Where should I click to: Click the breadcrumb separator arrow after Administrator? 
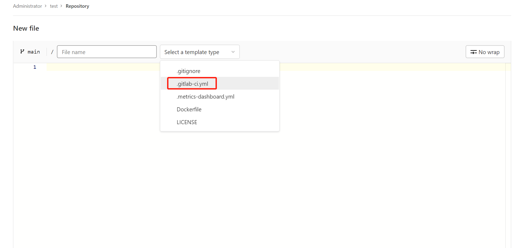pos(46,6)
